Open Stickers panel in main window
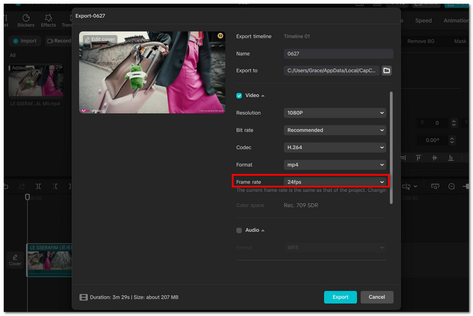Image resolution: width=473 pixels, height=316 pixels. (x=25, y=21)
